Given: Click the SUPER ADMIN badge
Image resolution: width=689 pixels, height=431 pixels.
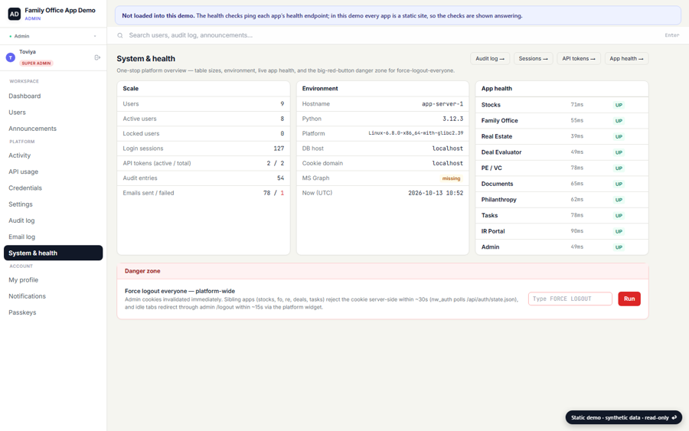Looking at the screenshot, I should (36, 64).
